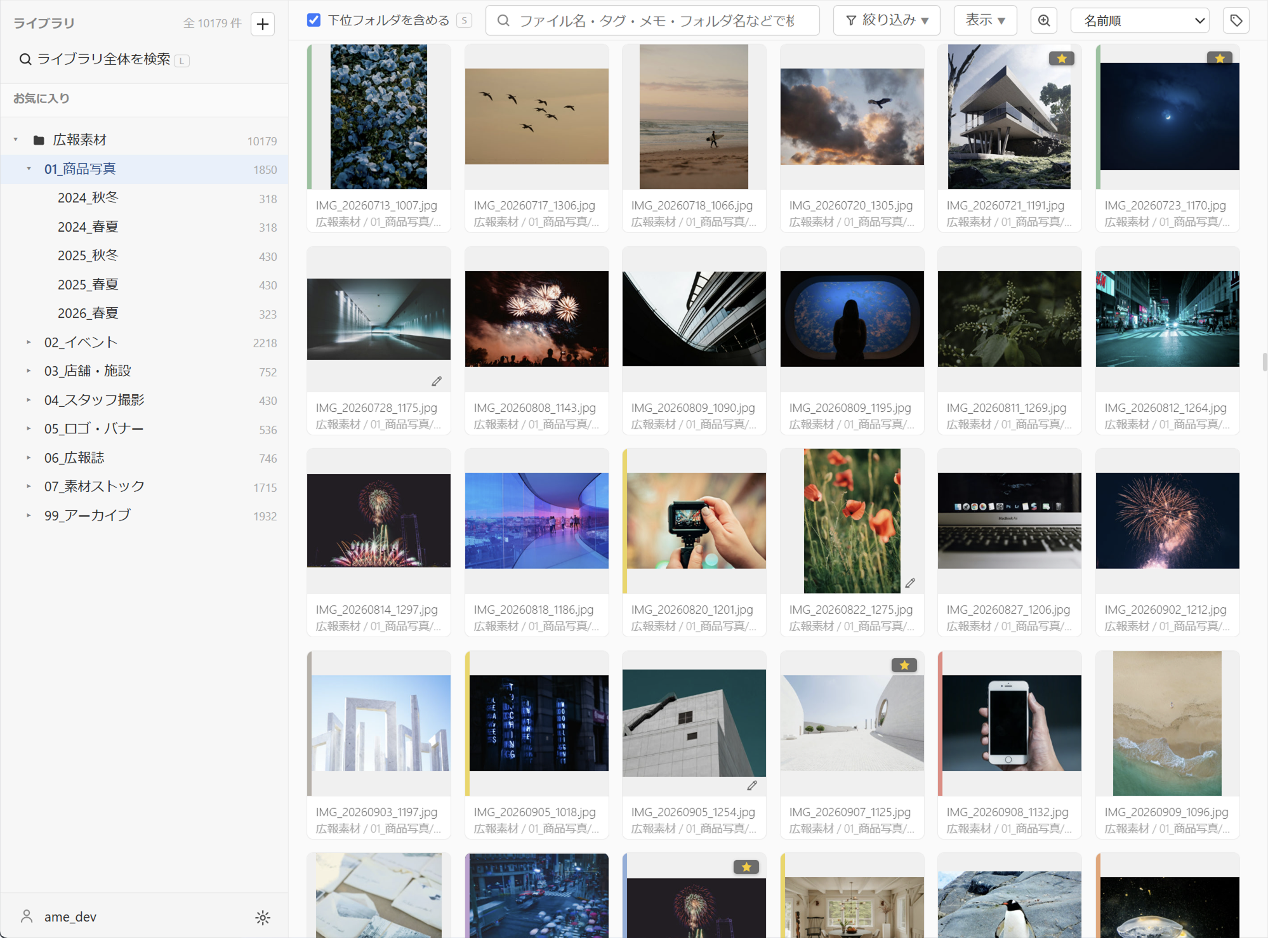Screen dimensions: 1268x938
Task: Click the search magnifier icon in the file search box
Action: point(503,21)
